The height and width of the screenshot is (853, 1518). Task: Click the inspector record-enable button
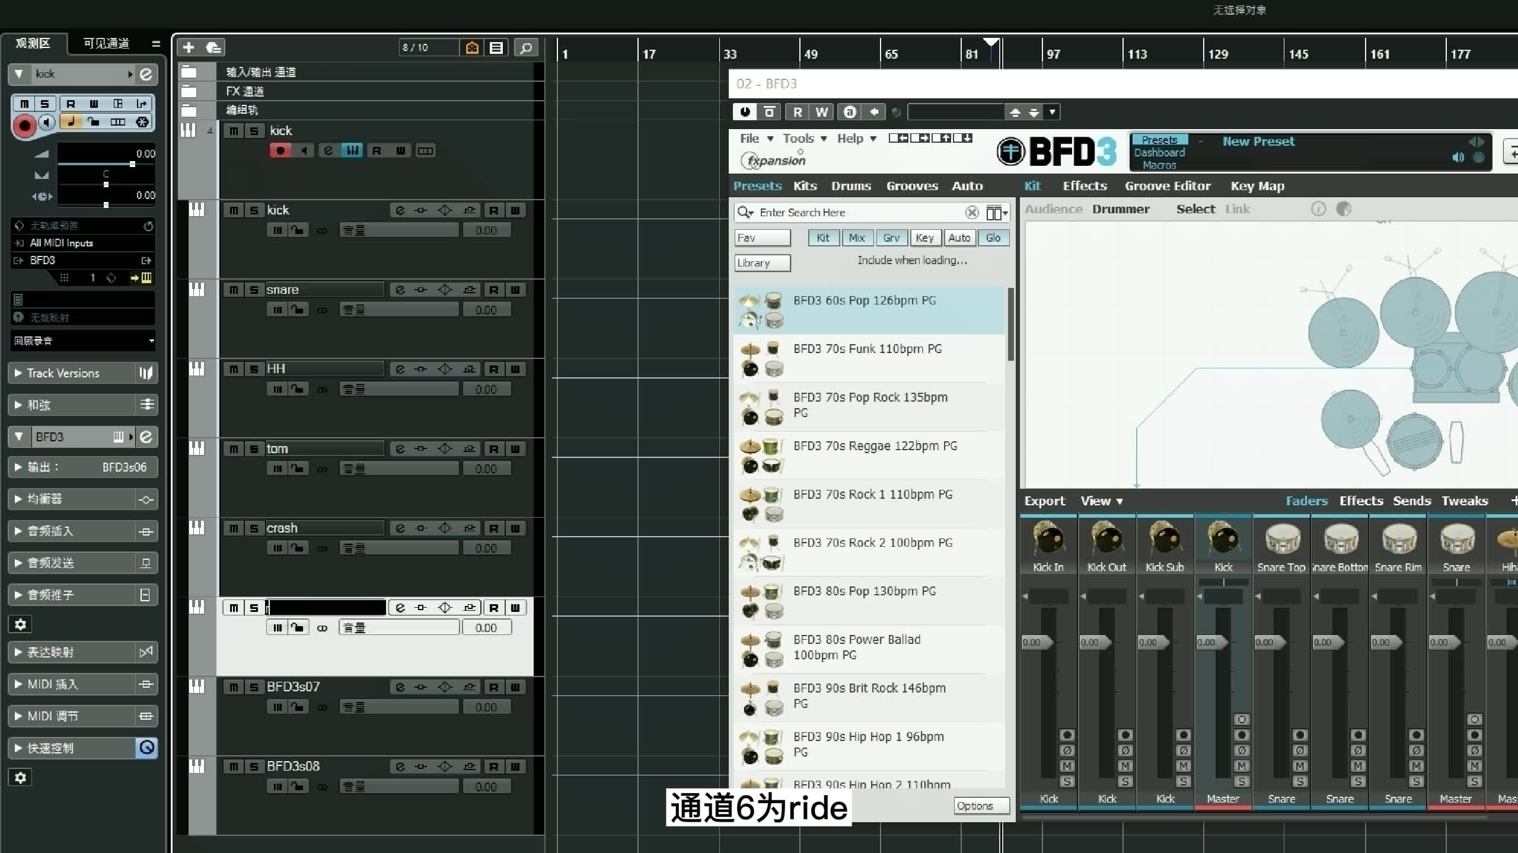(x=24, y=125)
